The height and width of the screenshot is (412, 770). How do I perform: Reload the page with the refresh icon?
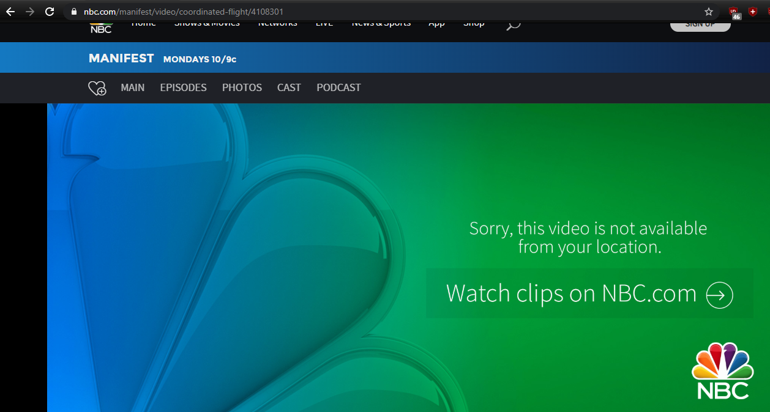click(50, 12)
